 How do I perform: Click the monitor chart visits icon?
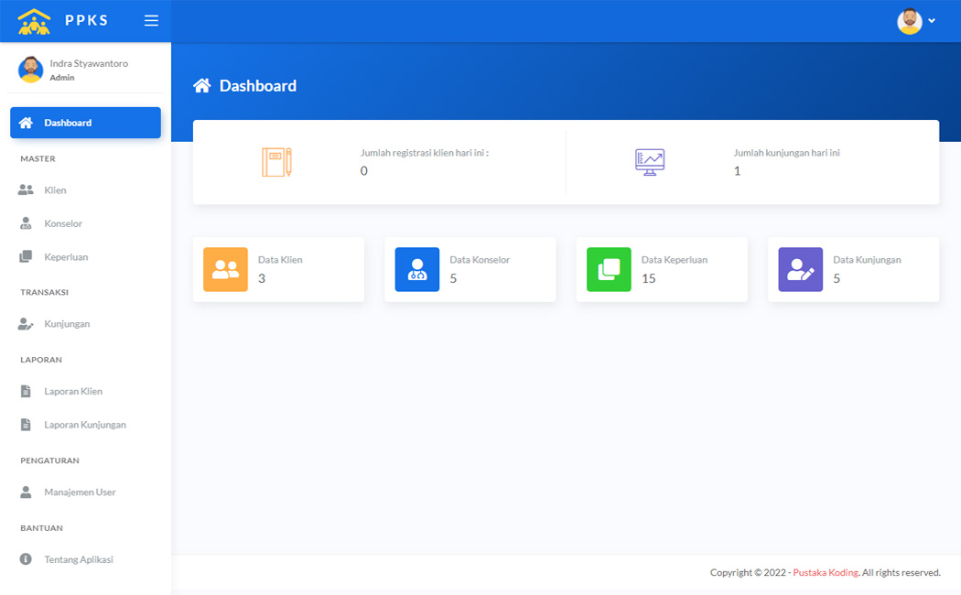pos(650,162)
